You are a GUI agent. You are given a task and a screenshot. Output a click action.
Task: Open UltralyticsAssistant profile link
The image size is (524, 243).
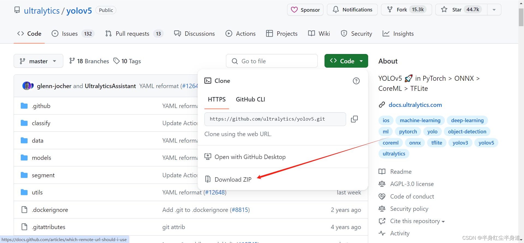110,86
